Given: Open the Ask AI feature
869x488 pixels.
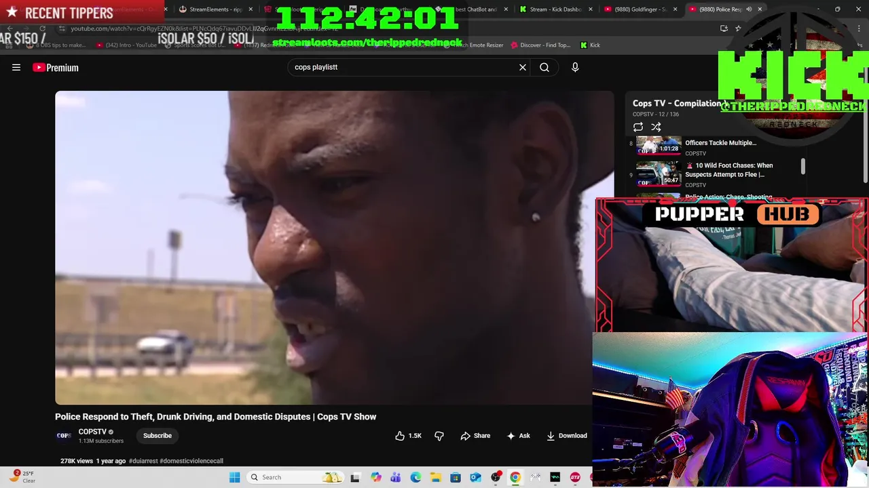Looking at the screenshot, I should tap(518, 436).
